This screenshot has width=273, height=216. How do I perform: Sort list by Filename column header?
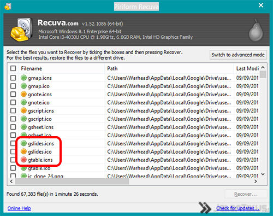(62, 68)
